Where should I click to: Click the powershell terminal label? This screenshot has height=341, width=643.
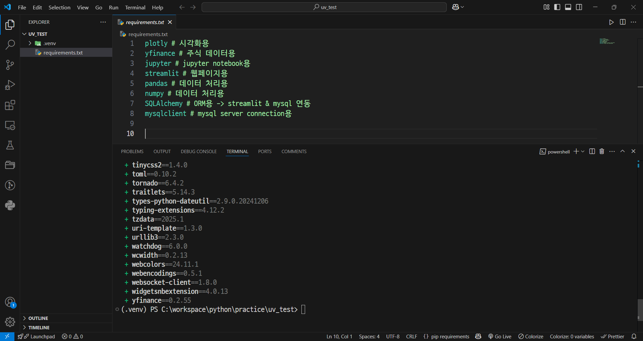pos(555,151)
